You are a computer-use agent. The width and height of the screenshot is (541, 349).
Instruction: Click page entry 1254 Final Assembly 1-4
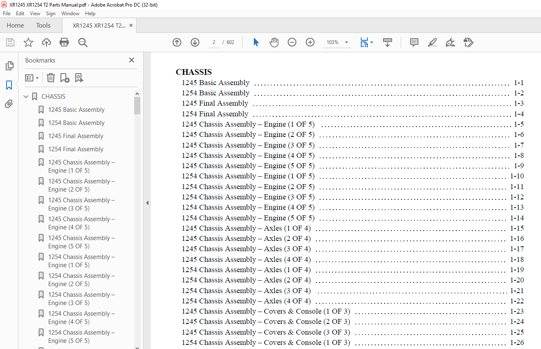point(353,114)
